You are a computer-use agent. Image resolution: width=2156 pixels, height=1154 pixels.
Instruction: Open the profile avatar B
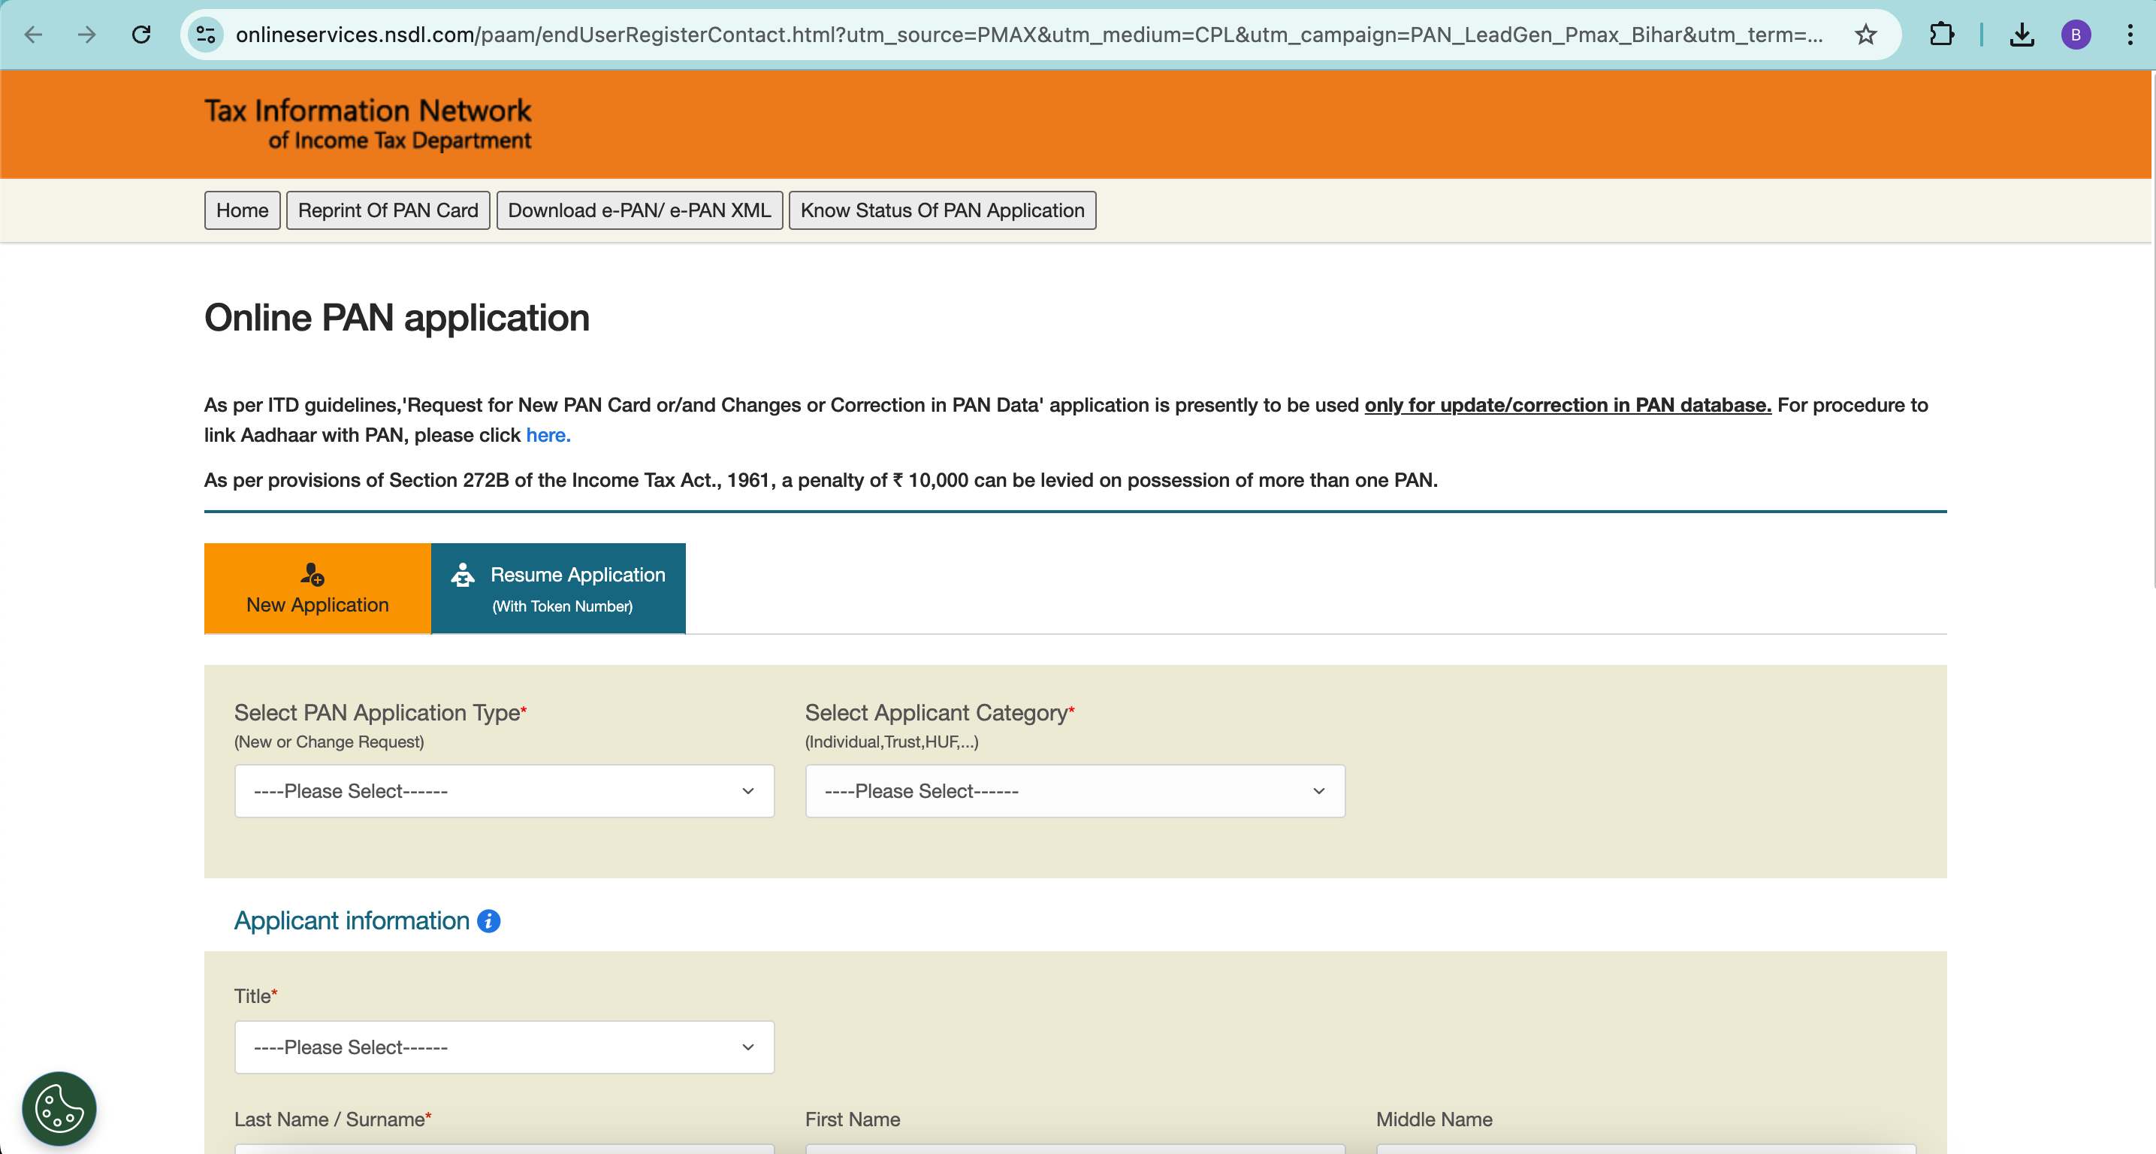[x=2076, y=35]
